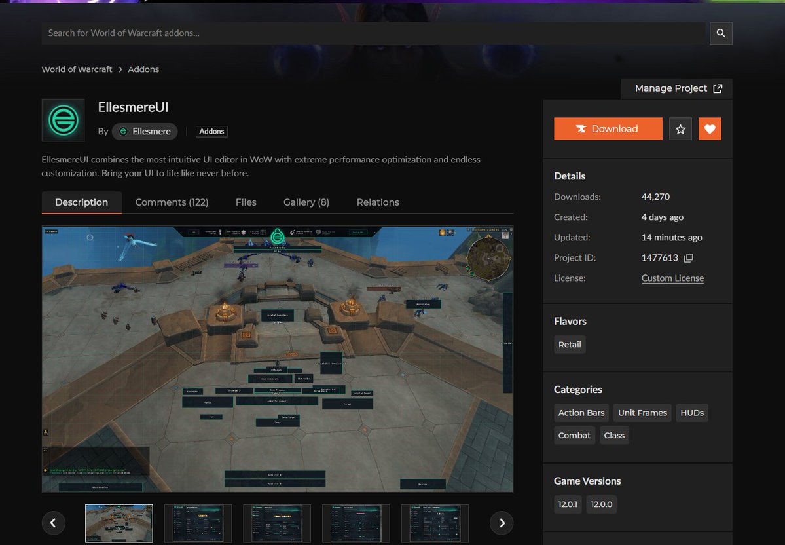
Task: Click the heart donate icon button
Action: [x=710, y=129]
